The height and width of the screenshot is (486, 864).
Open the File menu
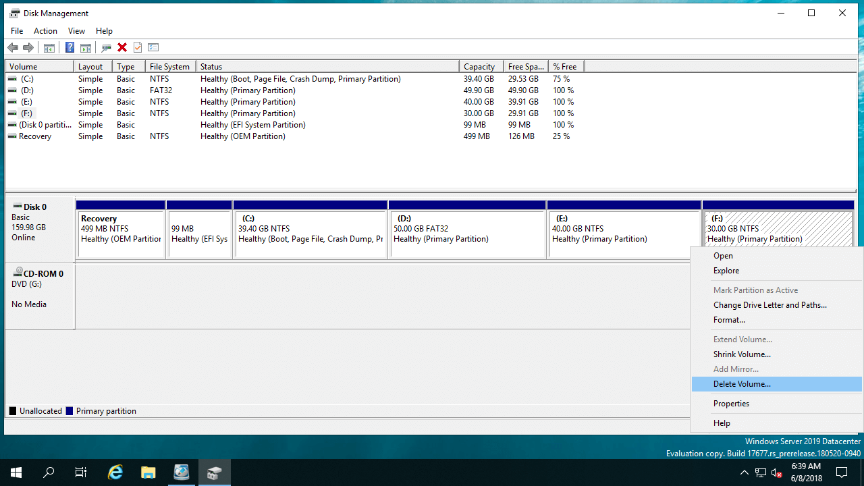17,31
